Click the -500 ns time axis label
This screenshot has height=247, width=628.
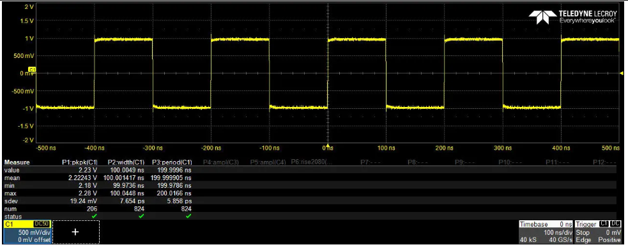(47, 148)
